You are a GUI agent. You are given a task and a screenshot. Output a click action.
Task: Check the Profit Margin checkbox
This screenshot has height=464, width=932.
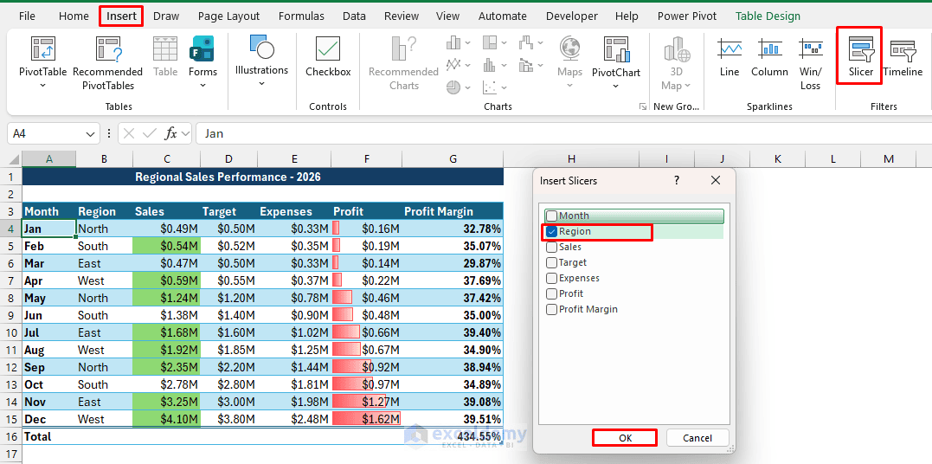551,309
